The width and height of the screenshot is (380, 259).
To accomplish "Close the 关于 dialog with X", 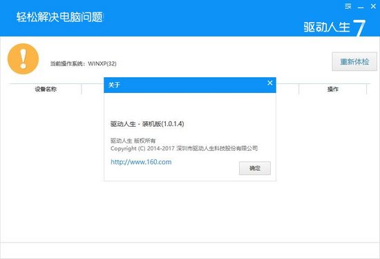I will (x=270, y=83).
